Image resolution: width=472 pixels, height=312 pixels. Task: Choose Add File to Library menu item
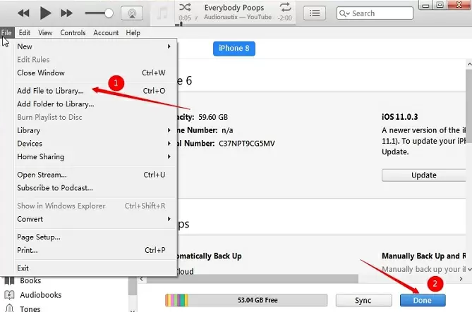pyautogui.click(x=50, y=91)
